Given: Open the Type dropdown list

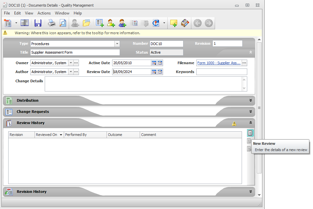Looking at the screenshot, I should [117, 44].
